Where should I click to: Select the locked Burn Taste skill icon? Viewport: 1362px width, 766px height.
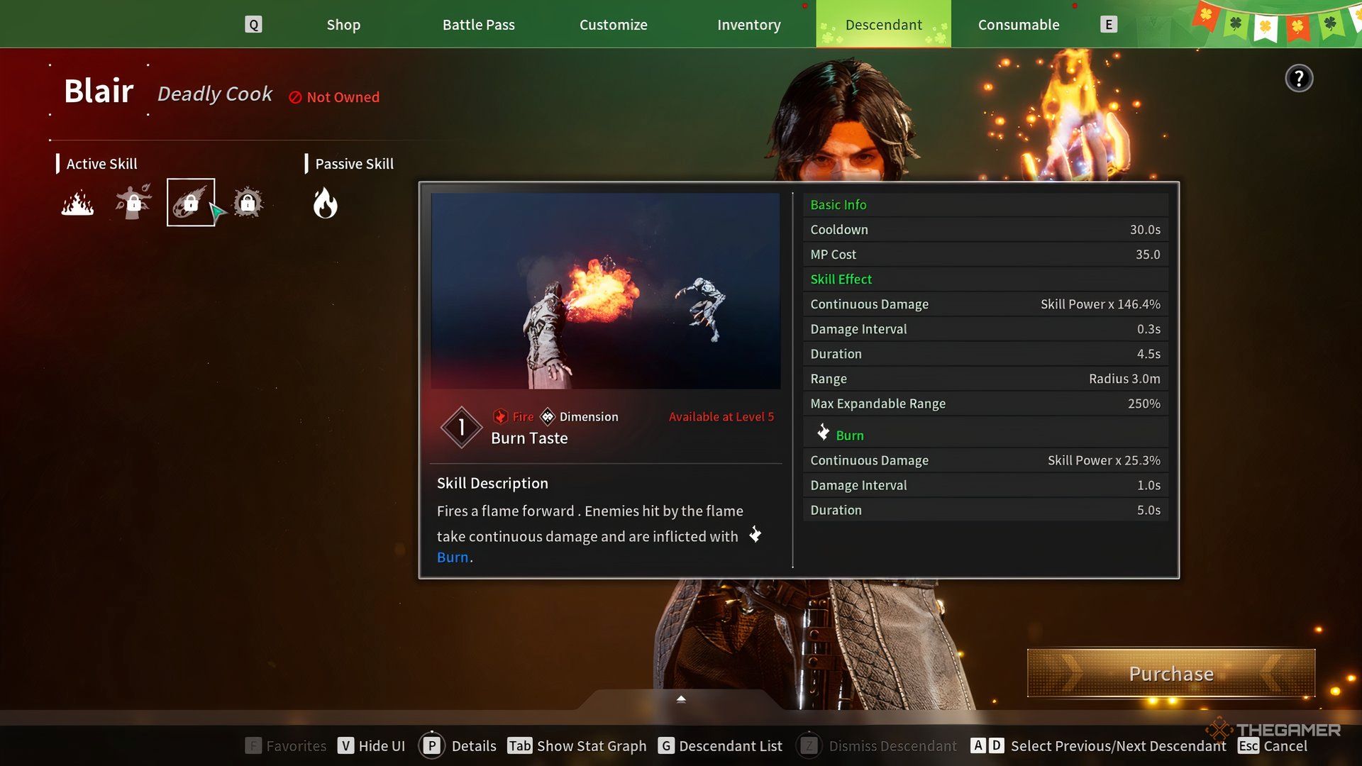[191, 202]
